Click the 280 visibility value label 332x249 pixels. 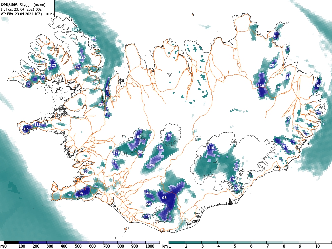[x=160, y=148]
